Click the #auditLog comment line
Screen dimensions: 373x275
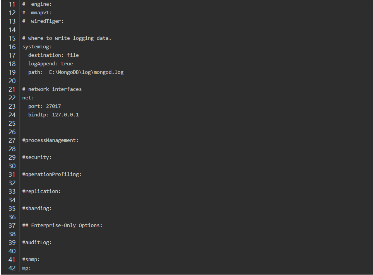(37, 243)
